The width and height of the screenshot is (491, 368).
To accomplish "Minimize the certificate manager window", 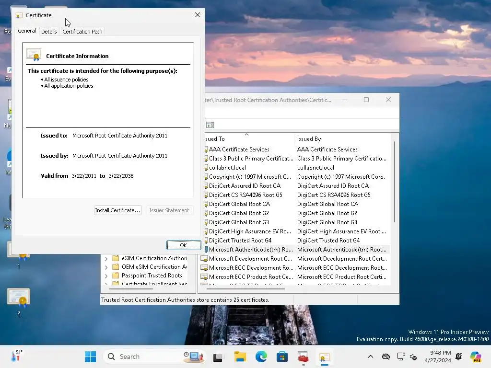I will (345, 100).
